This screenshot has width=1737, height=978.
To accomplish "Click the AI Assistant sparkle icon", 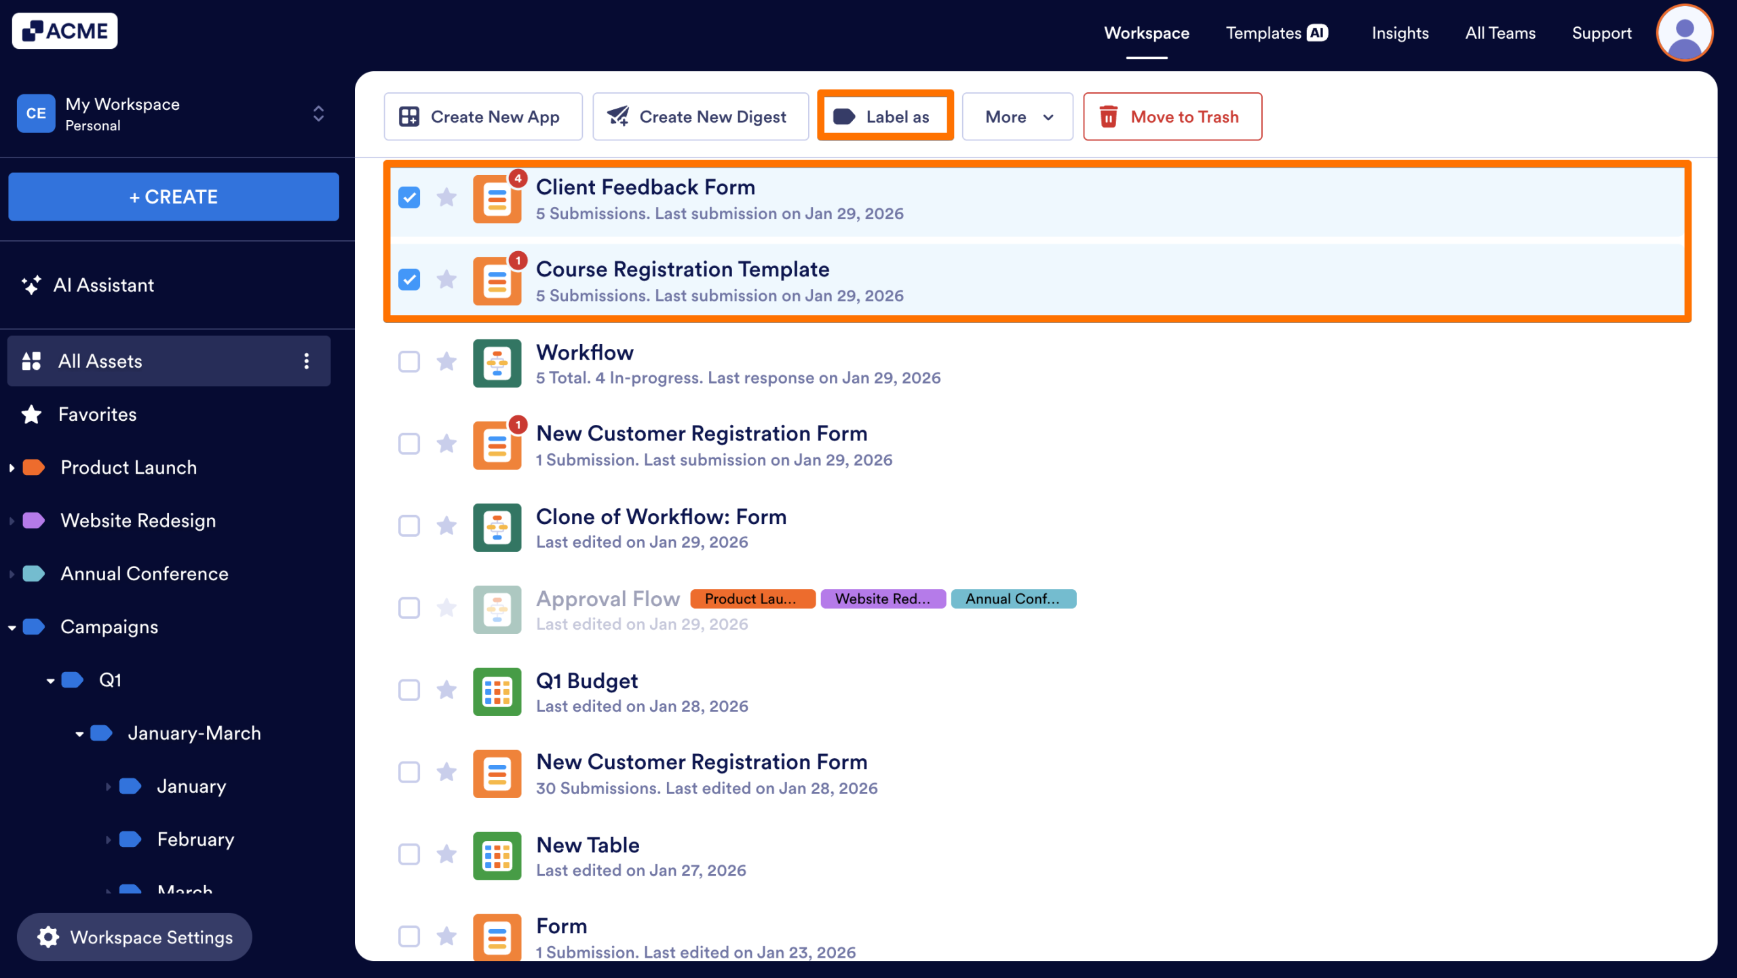I will pos(31,285).
